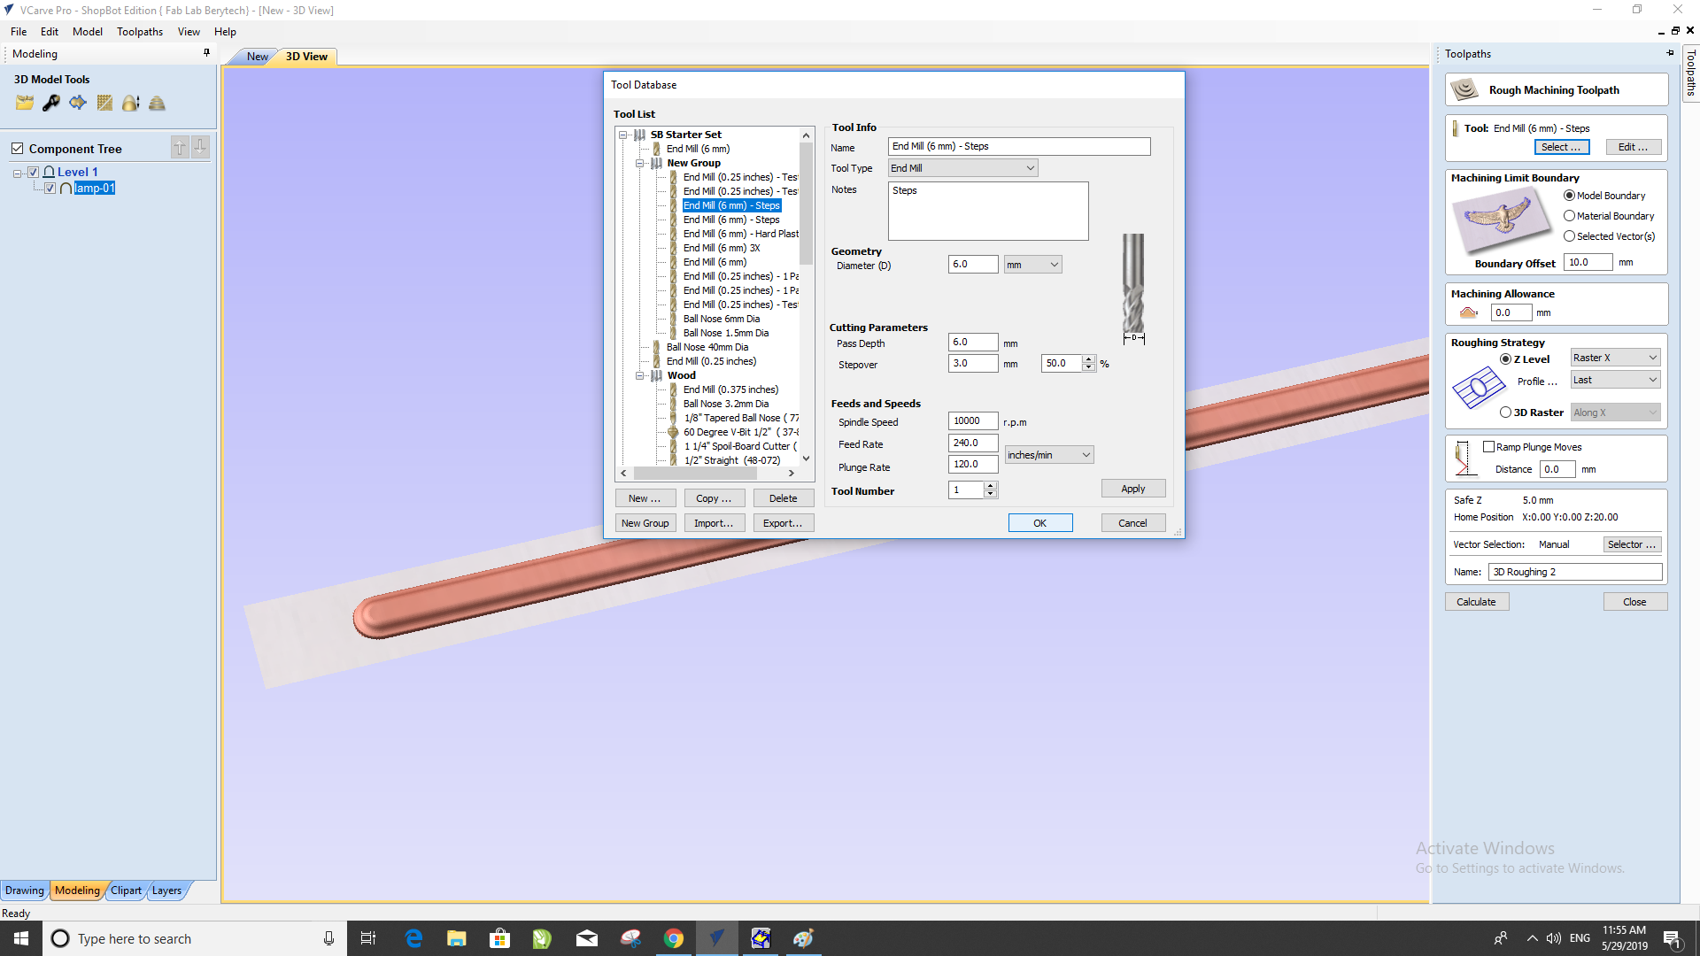Viewport: 1700px width, 956px height.
Task: Pin the Toolpaths panel
Action: 1670,53
